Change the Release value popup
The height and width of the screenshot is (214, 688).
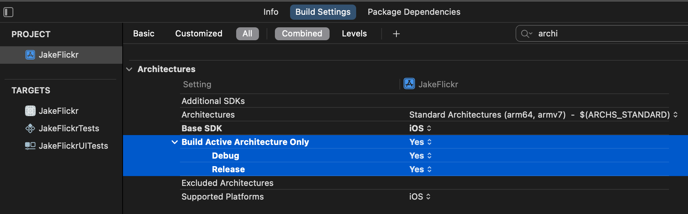(x=421, y=169)
